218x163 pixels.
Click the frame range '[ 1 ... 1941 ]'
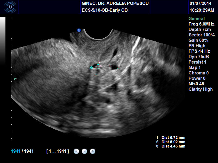tap(57, 151)
